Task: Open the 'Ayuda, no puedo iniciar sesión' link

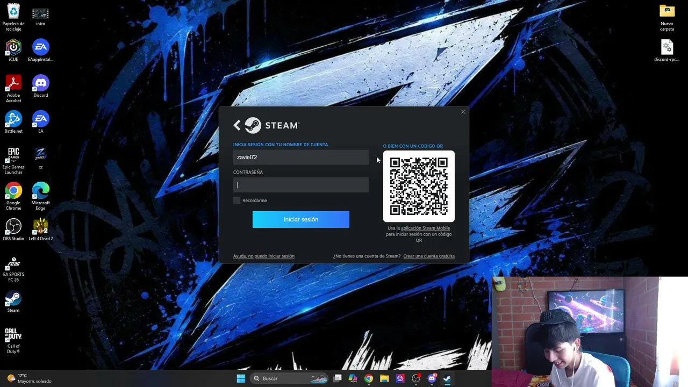Action: coord(264,256)
